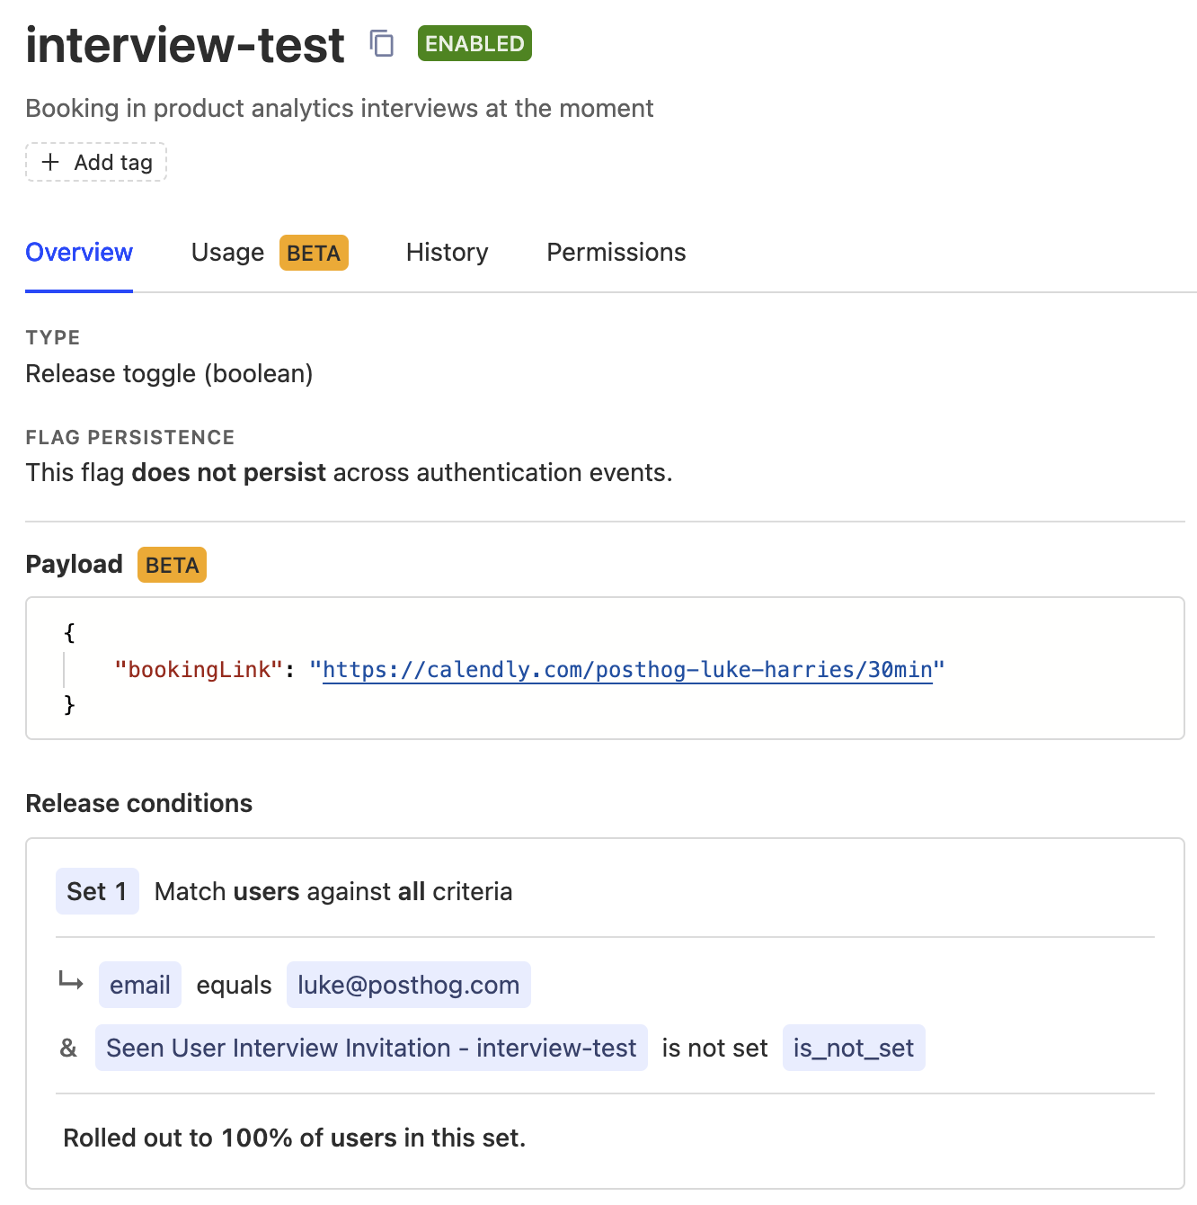Click the Seen User Interview Invitation property chip

[x=371, y=1049]
